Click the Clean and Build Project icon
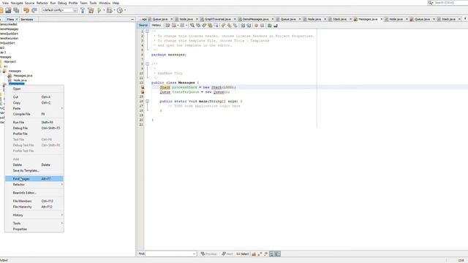The height and width of the screenshot is (263, 468). point(91,10)
